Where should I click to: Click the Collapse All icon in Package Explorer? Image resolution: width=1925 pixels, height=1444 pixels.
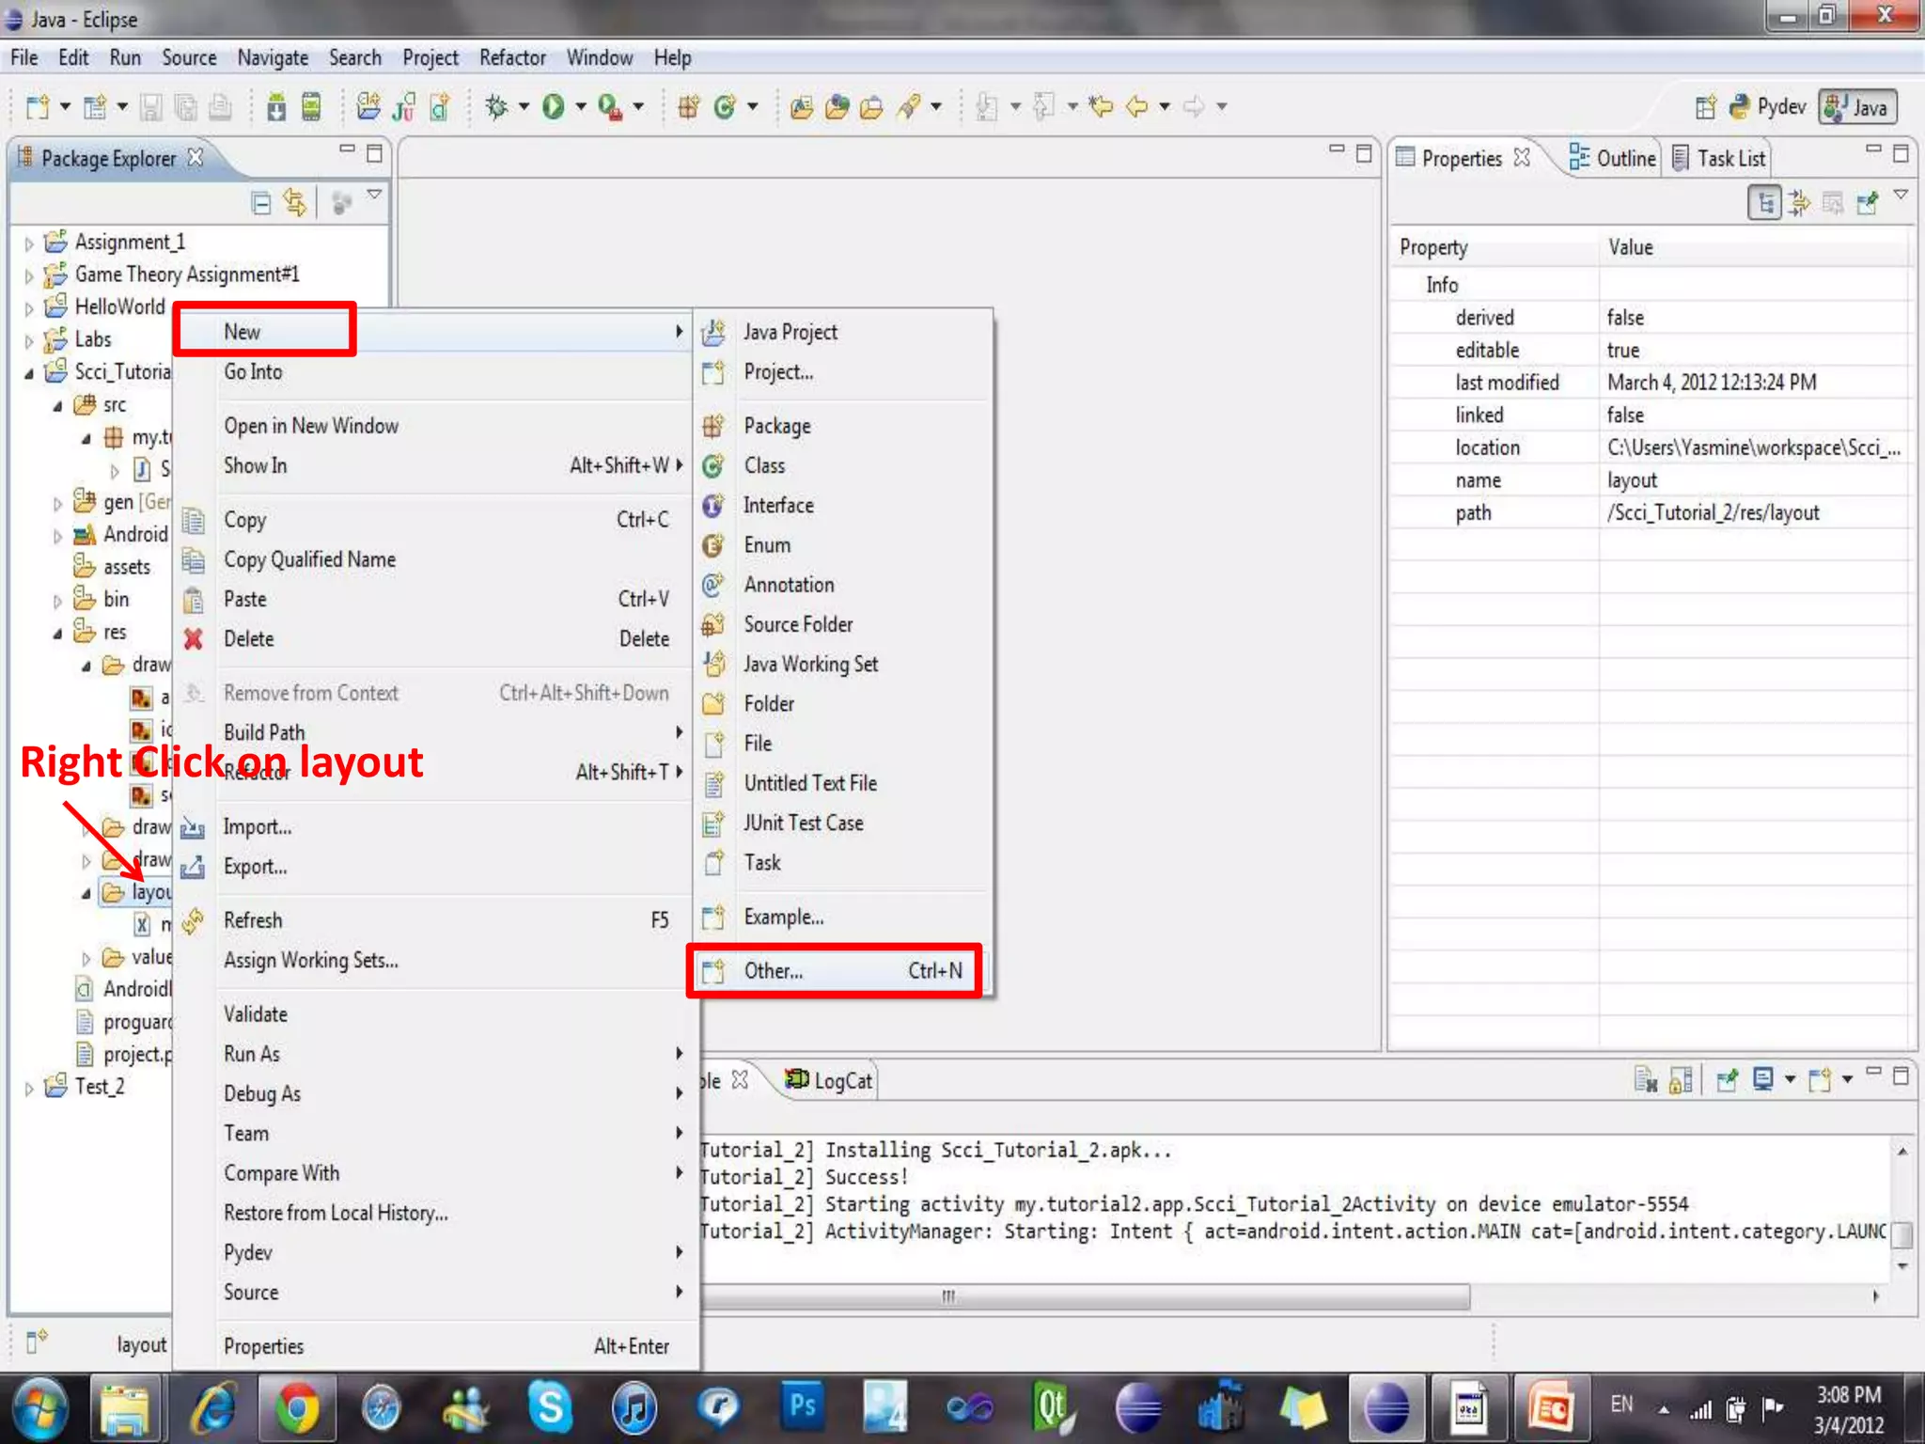261,202
